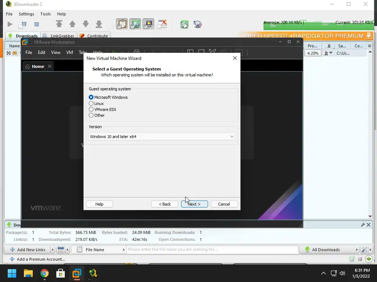Open File Explorer from taskbar
This screenshot has height=282, width=377.
(x=28, y=273)
